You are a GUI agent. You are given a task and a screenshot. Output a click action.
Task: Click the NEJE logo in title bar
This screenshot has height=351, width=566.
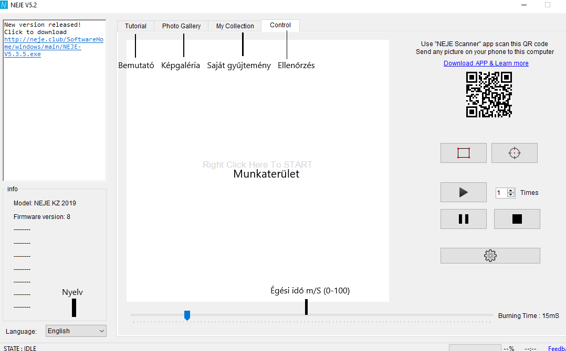click(x=4, y=5)
